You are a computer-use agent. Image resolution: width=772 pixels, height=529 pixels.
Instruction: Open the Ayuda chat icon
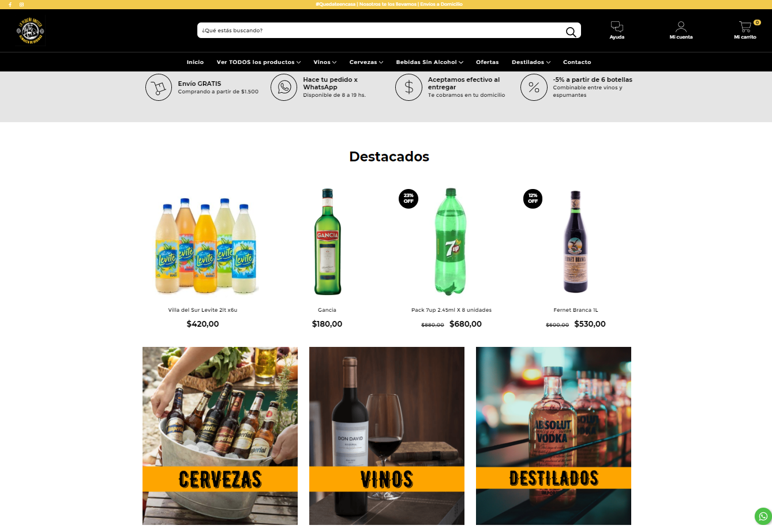tap(617, 27)
